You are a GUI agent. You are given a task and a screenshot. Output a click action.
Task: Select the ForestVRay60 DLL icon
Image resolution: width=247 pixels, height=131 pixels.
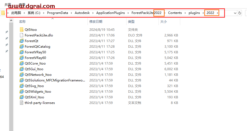click(x=22, y=58)
